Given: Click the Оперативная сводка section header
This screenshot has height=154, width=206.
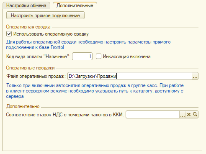Looking at the screenshot, I should 28,27.
